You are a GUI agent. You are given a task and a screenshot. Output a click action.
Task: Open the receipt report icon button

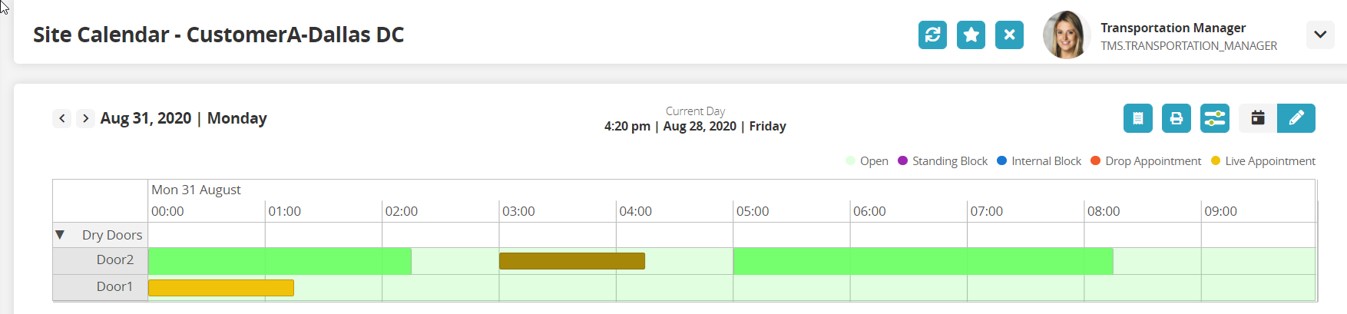(x=1137, y=118)
